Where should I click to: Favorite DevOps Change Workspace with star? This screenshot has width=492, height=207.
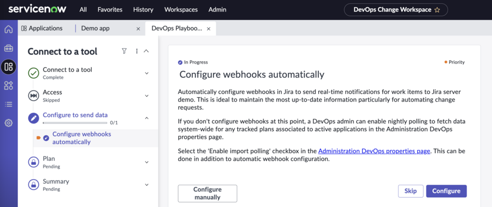click(437, 10)
